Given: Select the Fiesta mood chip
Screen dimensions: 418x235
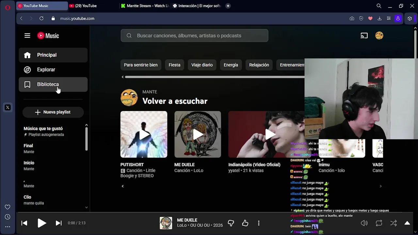Looking at the screenshot, I should [174, 65].
